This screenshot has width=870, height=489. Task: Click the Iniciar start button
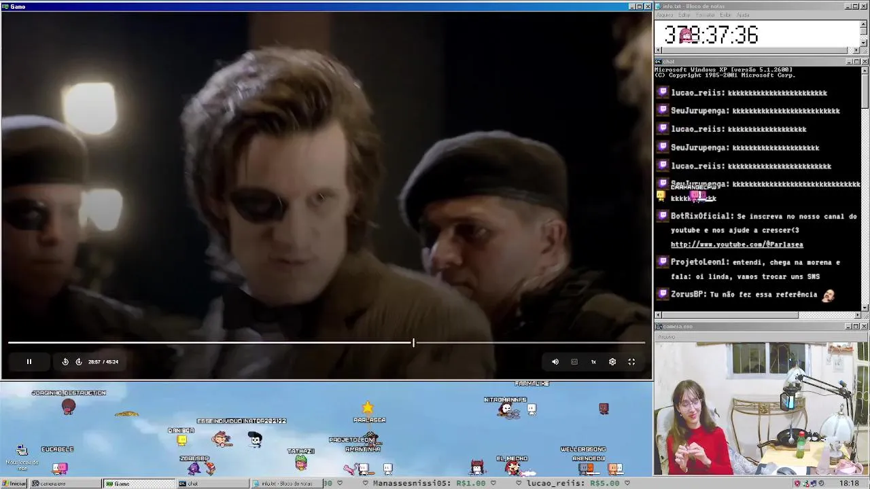14,484
